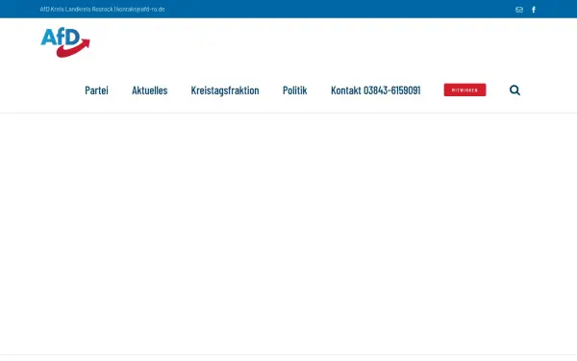The image size is (577, 361).
Task: Click the email envelope icon in top bar
Action: click(x=519, y=10)
